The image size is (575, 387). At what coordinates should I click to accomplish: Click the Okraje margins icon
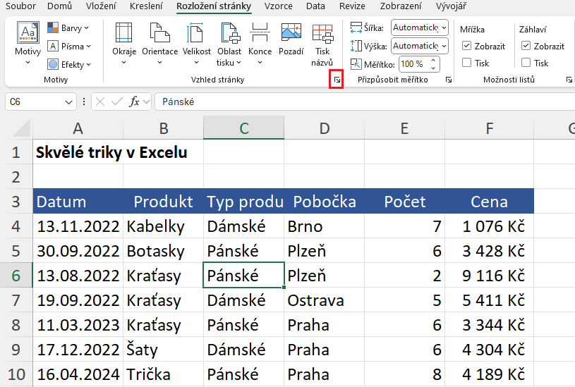click(123, 35)
